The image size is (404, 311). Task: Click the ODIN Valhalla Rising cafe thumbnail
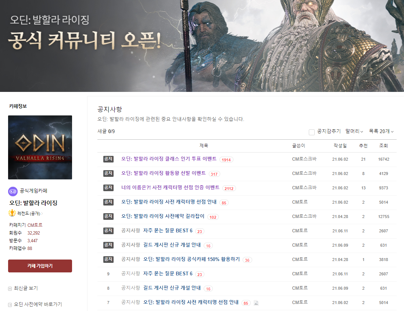pos(40,147)
